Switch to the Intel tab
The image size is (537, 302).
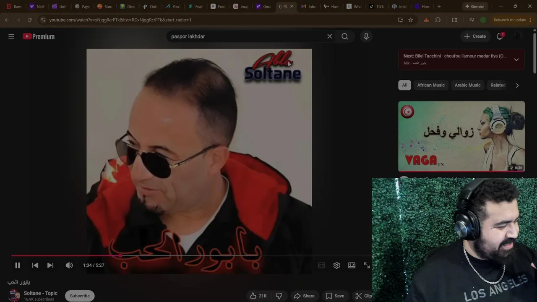(399, 6)
